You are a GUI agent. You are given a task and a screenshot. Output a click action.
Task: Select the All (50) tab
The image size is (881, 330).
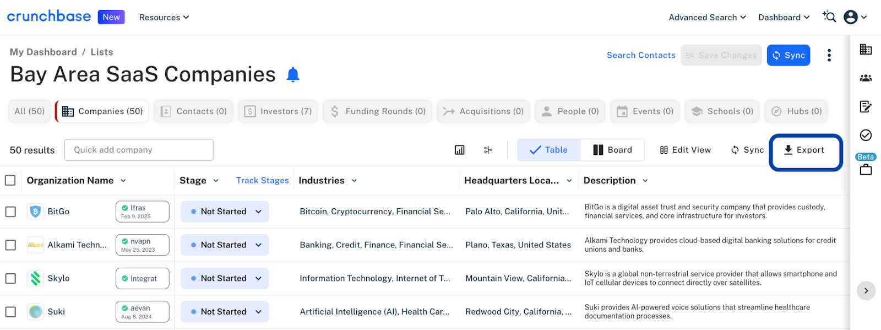coord(30,111)
